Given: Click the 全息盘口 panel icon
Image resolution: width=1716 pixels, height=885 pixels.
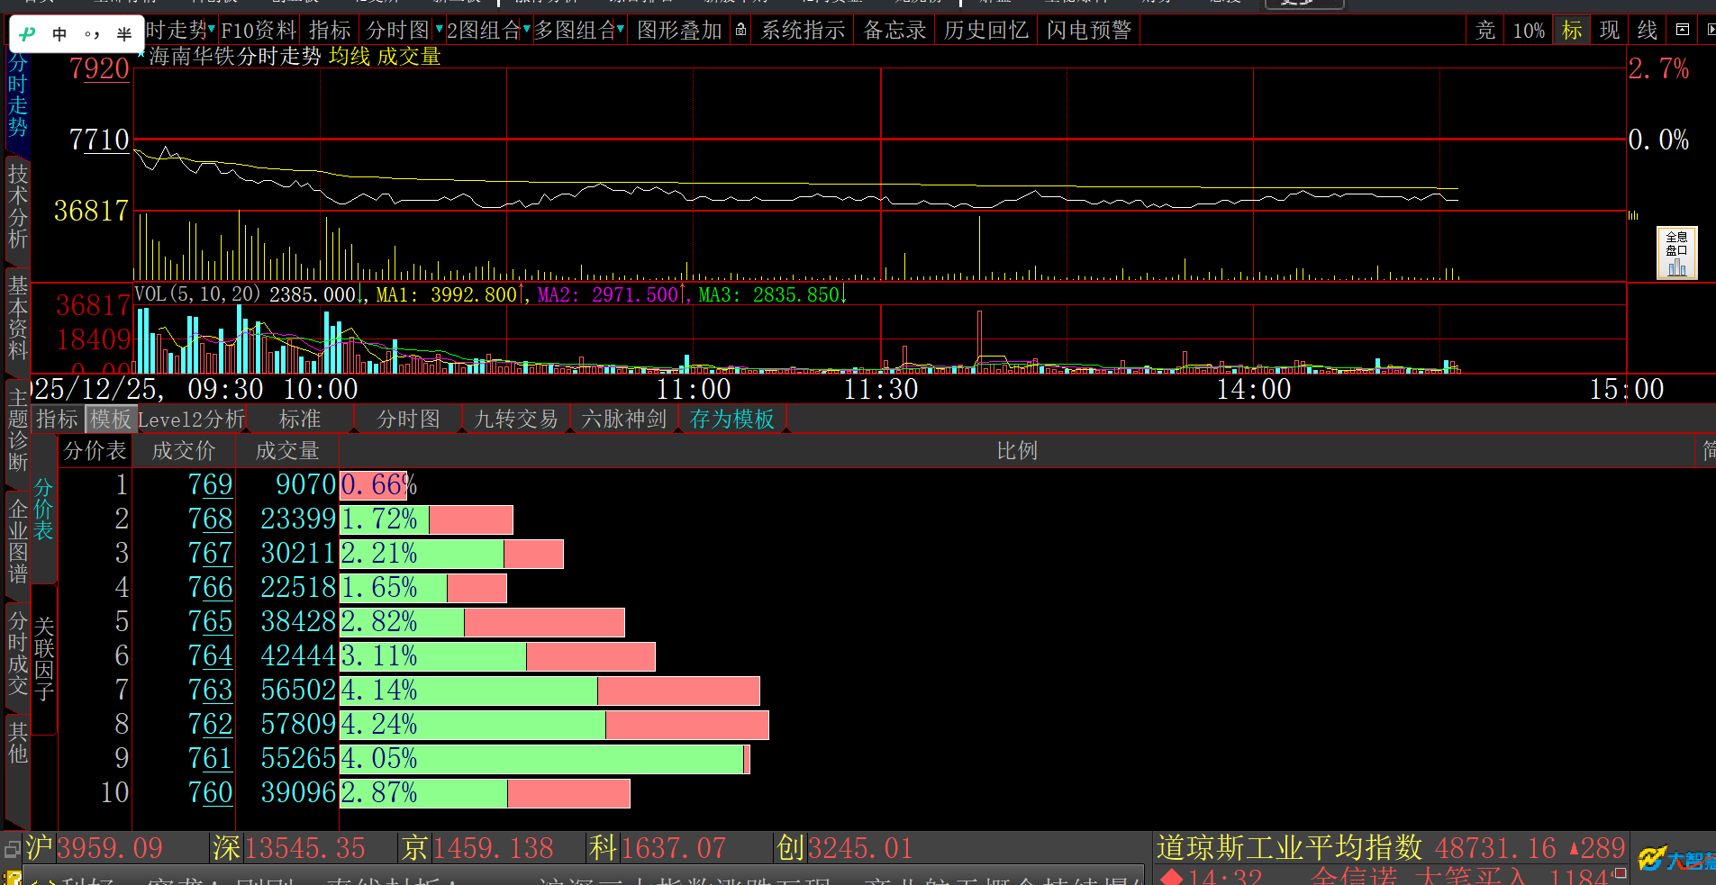Looking at the screenshot, I should tap(1676, 253).
